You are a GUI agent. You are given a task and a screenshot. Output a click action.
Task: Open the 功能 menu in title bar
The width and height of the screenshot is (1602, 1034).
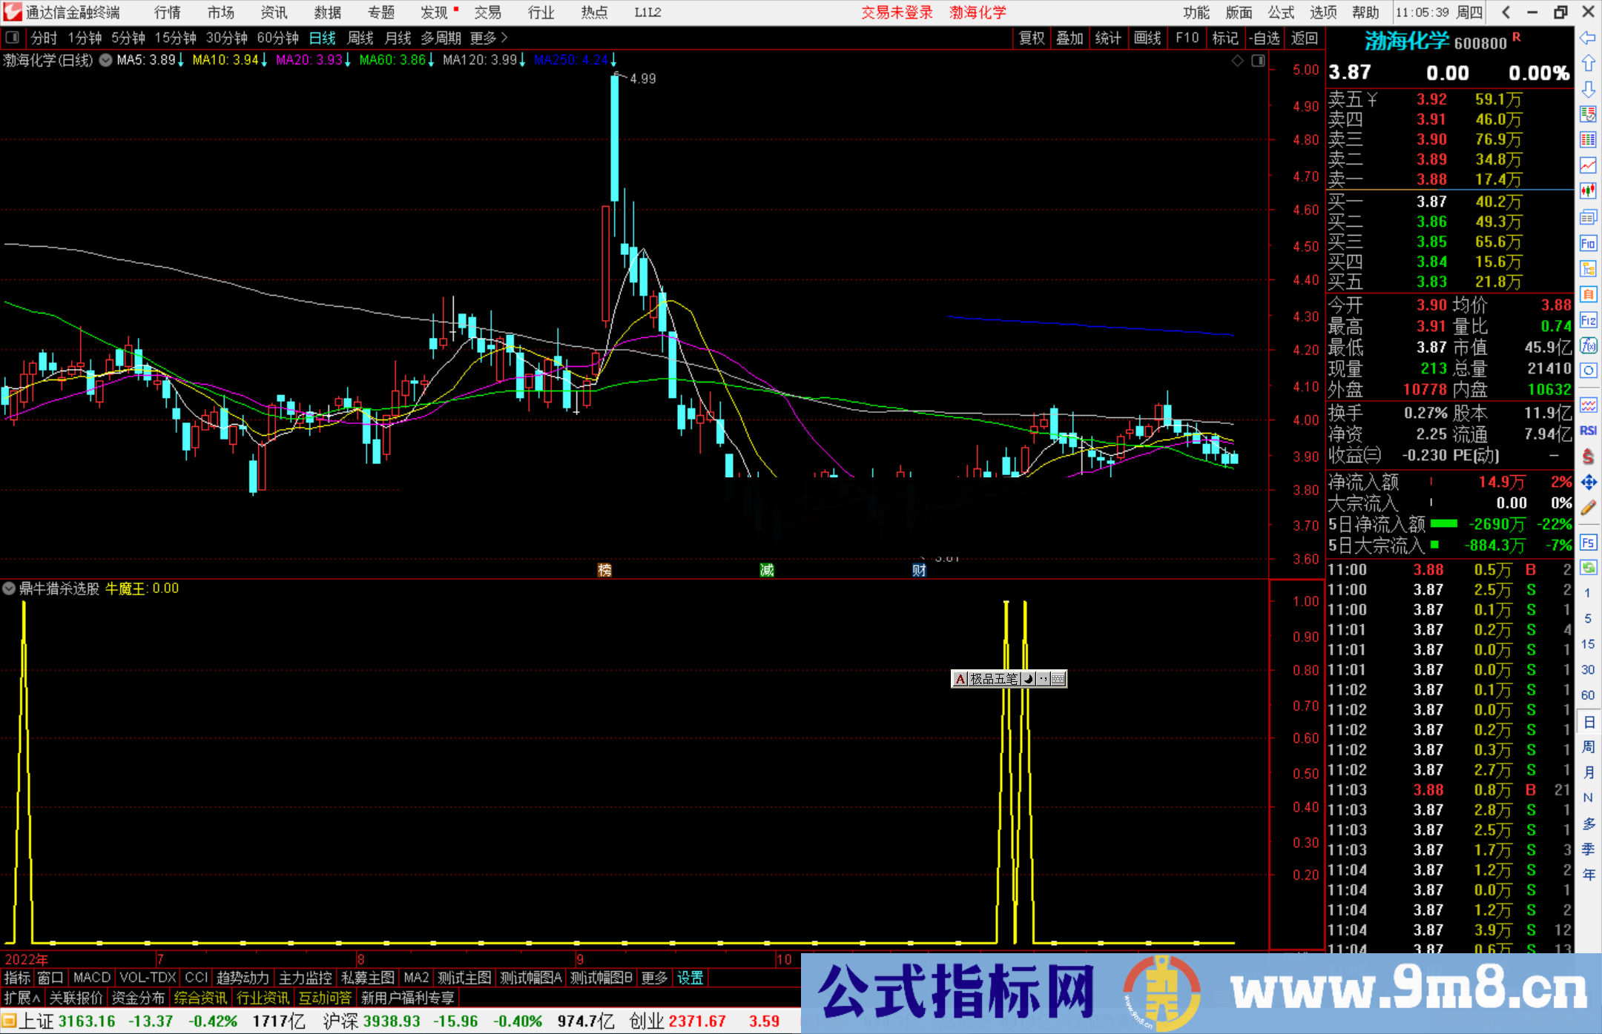pos(1196,13)
